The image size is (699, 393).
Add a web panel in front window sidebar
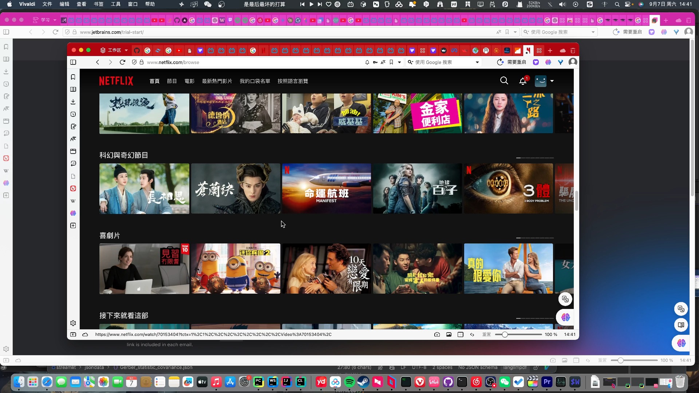tap(73, 226)
